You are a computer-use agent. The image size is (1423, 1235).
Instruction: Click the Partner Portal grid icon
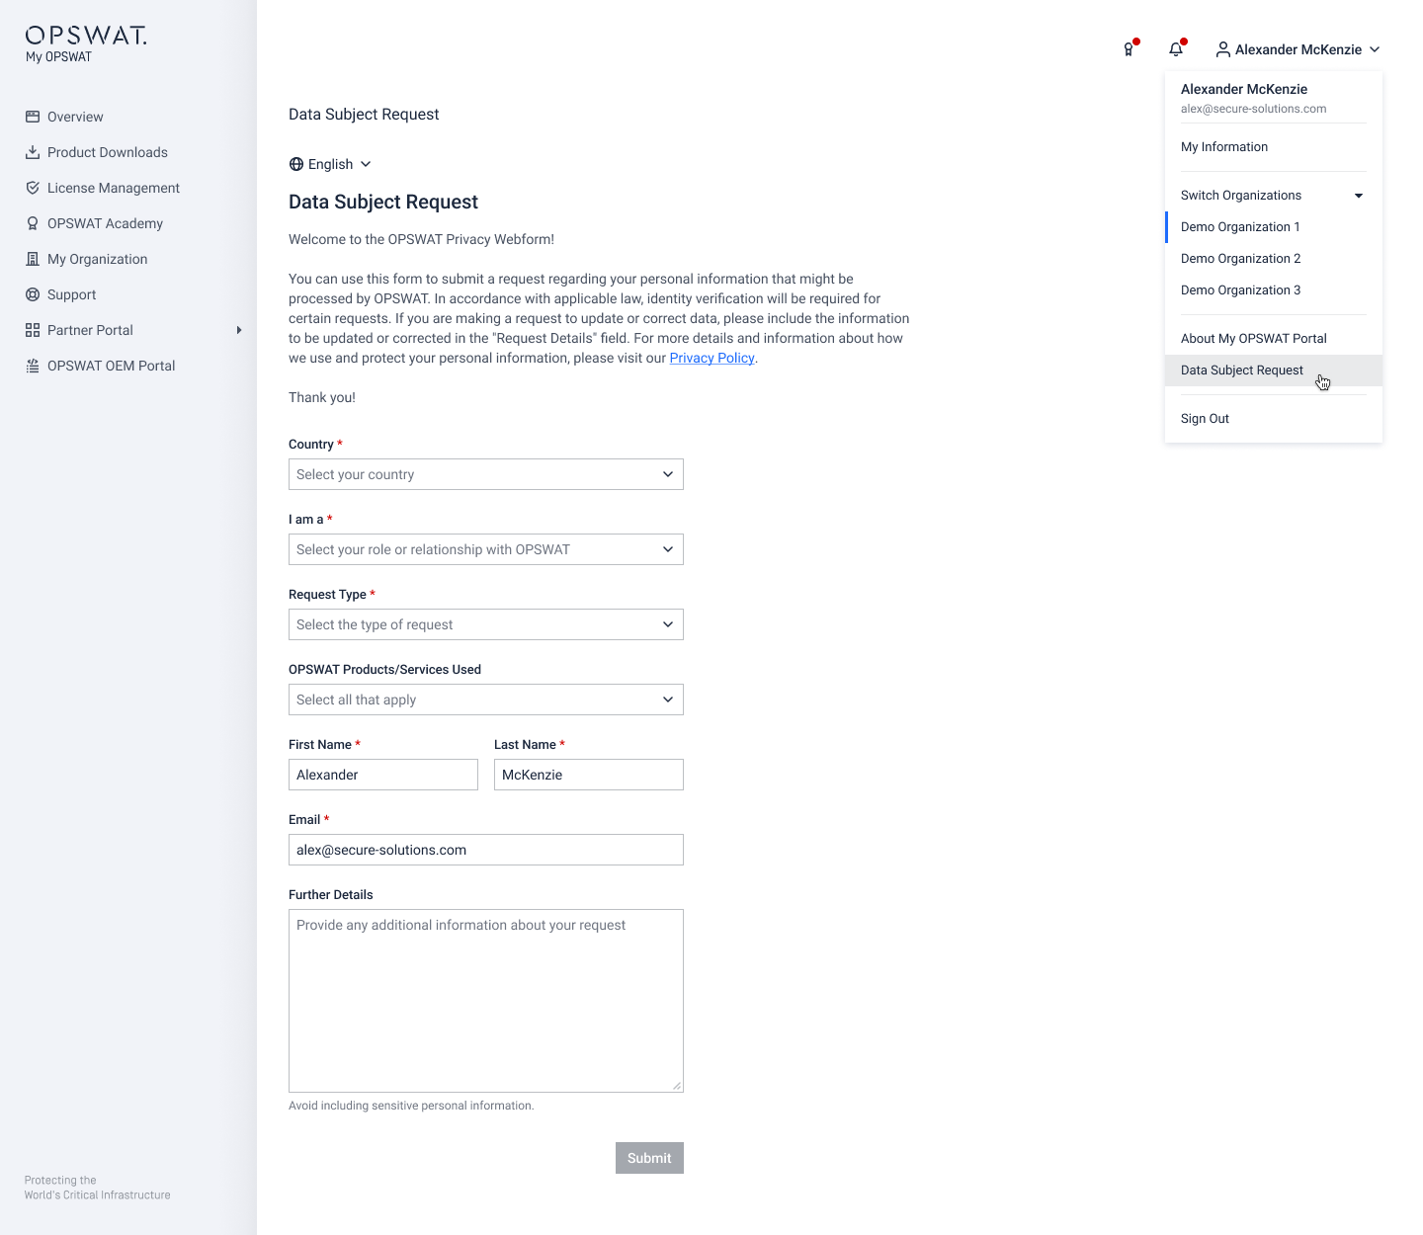(33, 330)
